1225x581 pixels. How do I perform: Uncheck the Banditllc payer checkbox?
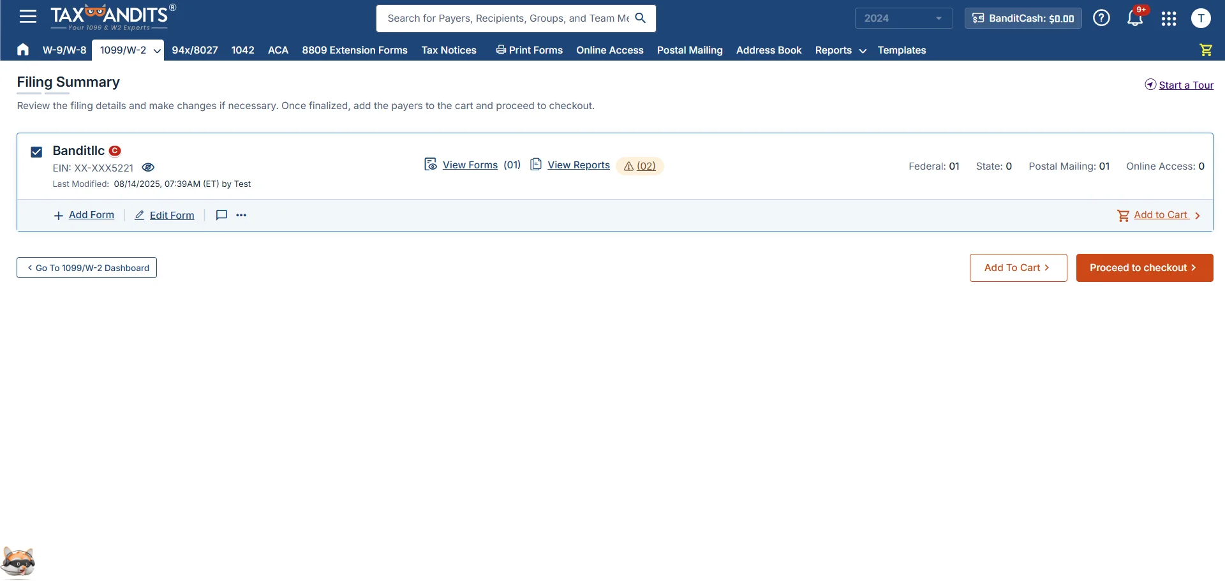click(36, 152)
